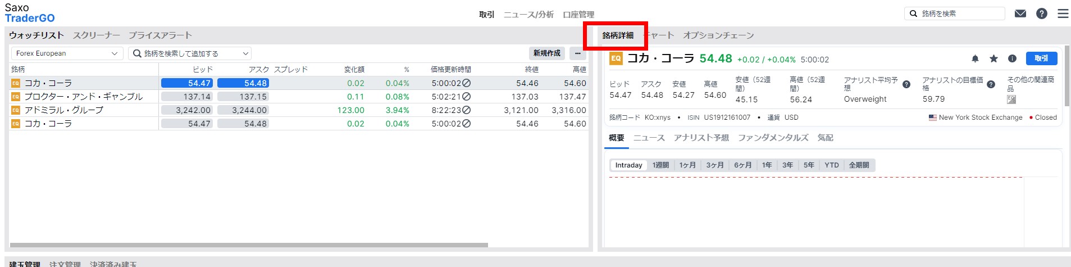Image resolution: width=1071 pixels, height=267 pixels.
Task: Open the ファンダメンタルズ sub-tab
Action: pos(773,138)
